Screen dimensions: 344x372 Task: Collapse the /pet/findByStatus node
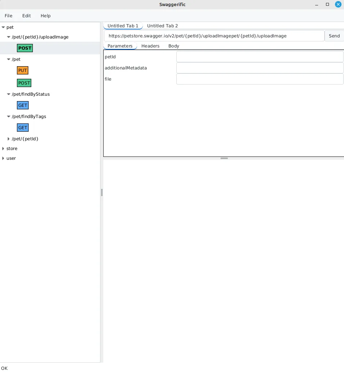[x=8, y=94]
